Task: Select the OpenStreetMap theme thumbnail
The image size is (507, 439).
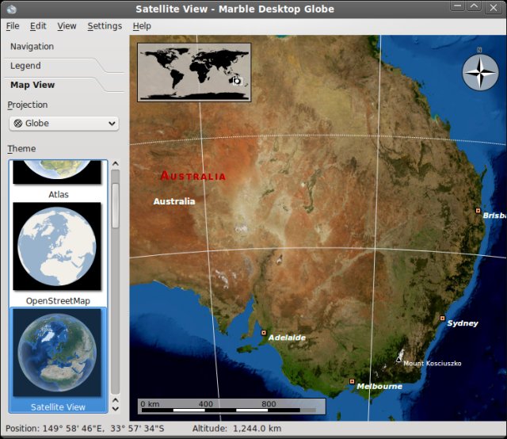Action: [57, 246]
